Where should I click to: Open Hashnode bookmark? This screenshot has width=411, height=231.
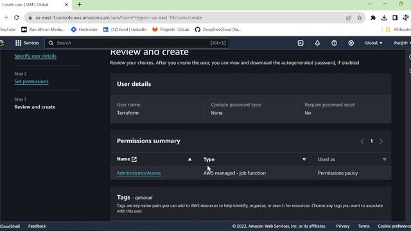(x=84, y=30)
